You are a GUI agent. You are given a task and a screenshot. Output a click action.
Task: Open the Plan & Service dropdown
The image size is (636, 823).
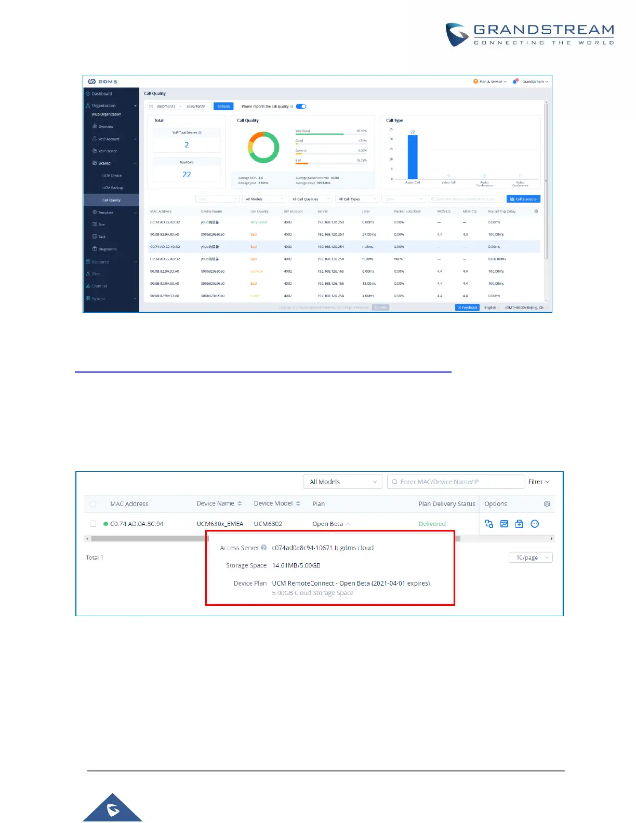(x=490, y=82)
